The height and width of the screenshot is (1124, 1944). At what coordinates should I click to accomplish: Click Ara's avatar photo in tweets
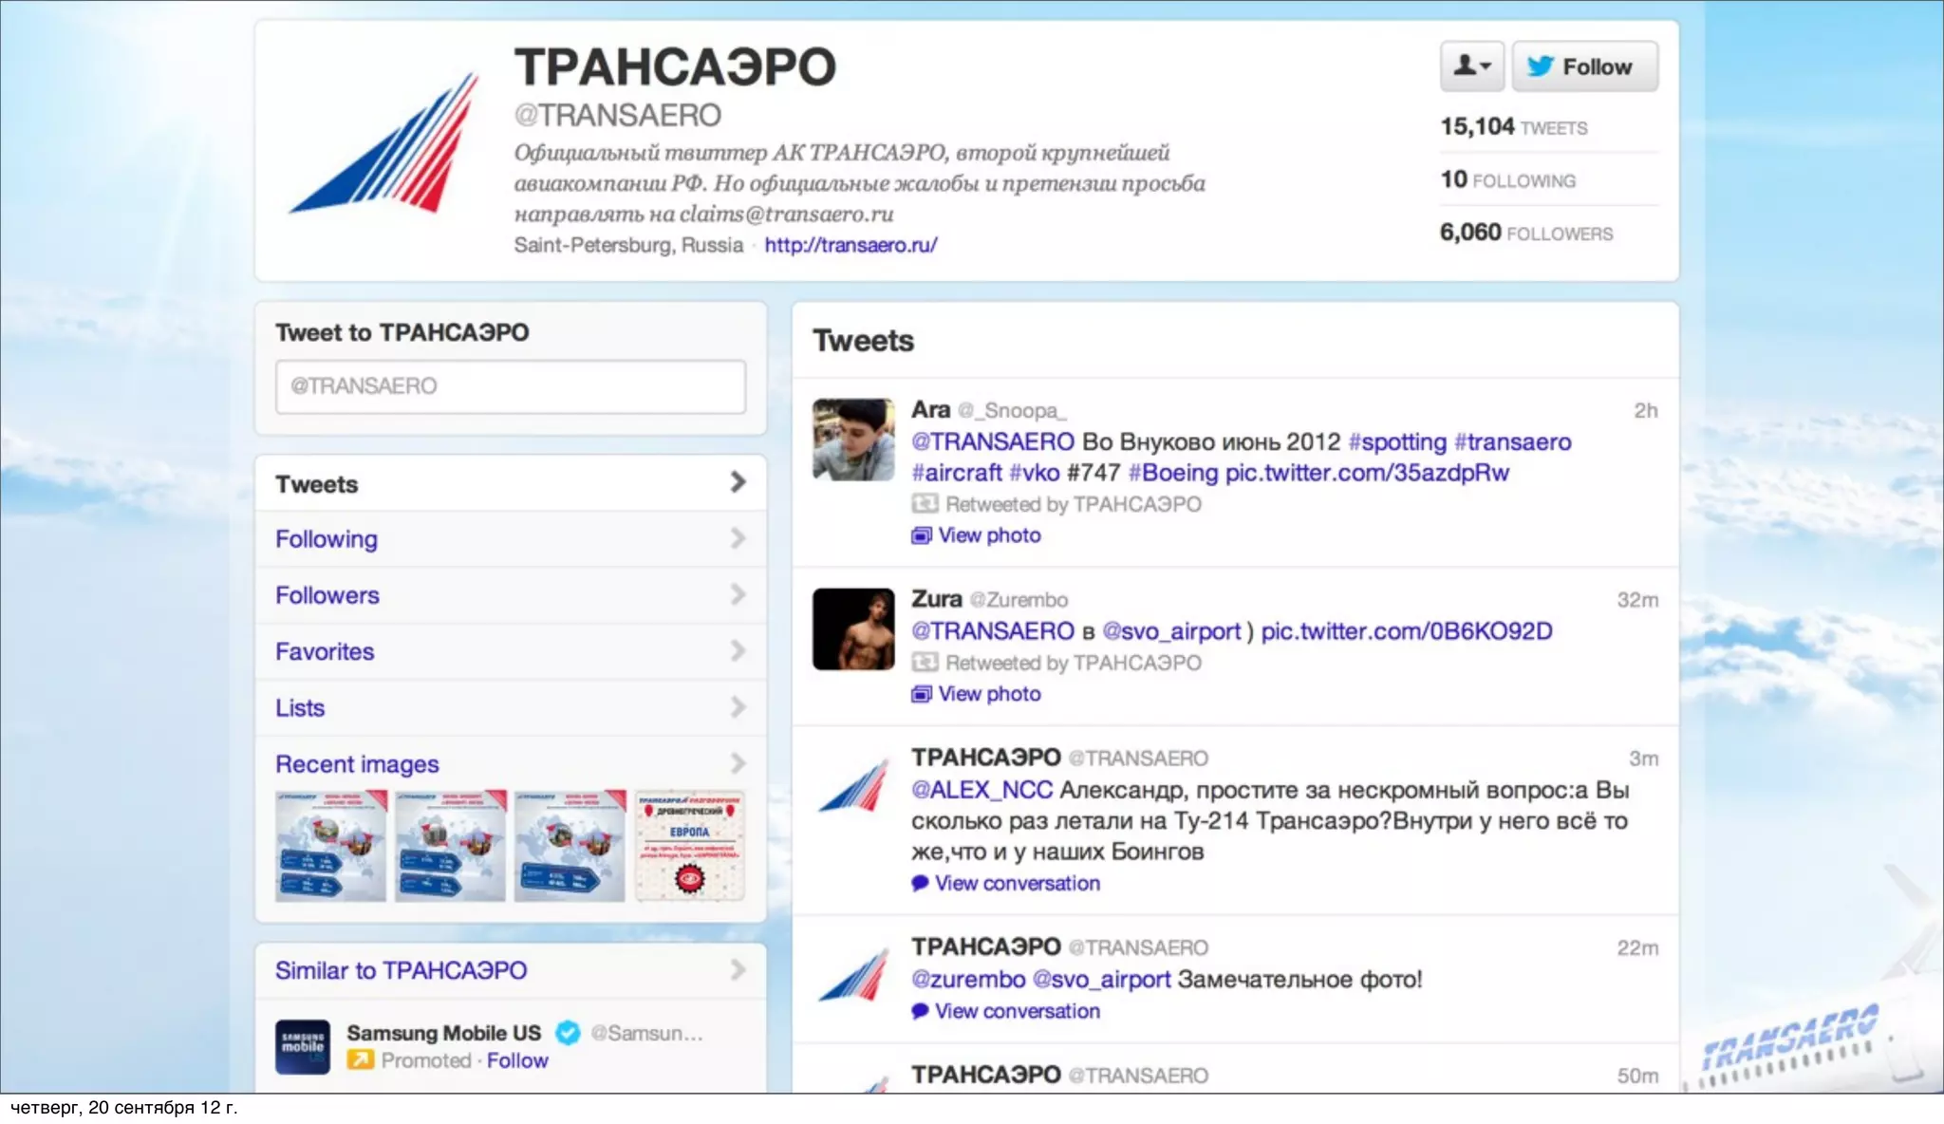point(853,440)
